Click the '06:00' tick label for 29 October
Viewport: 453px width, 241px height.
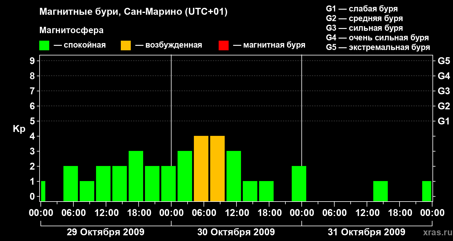point(73,213)
